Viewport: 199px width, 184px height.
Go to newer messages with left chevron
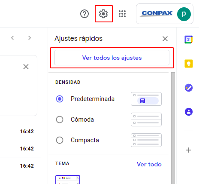pyautogui.click(x=12, y=38)
